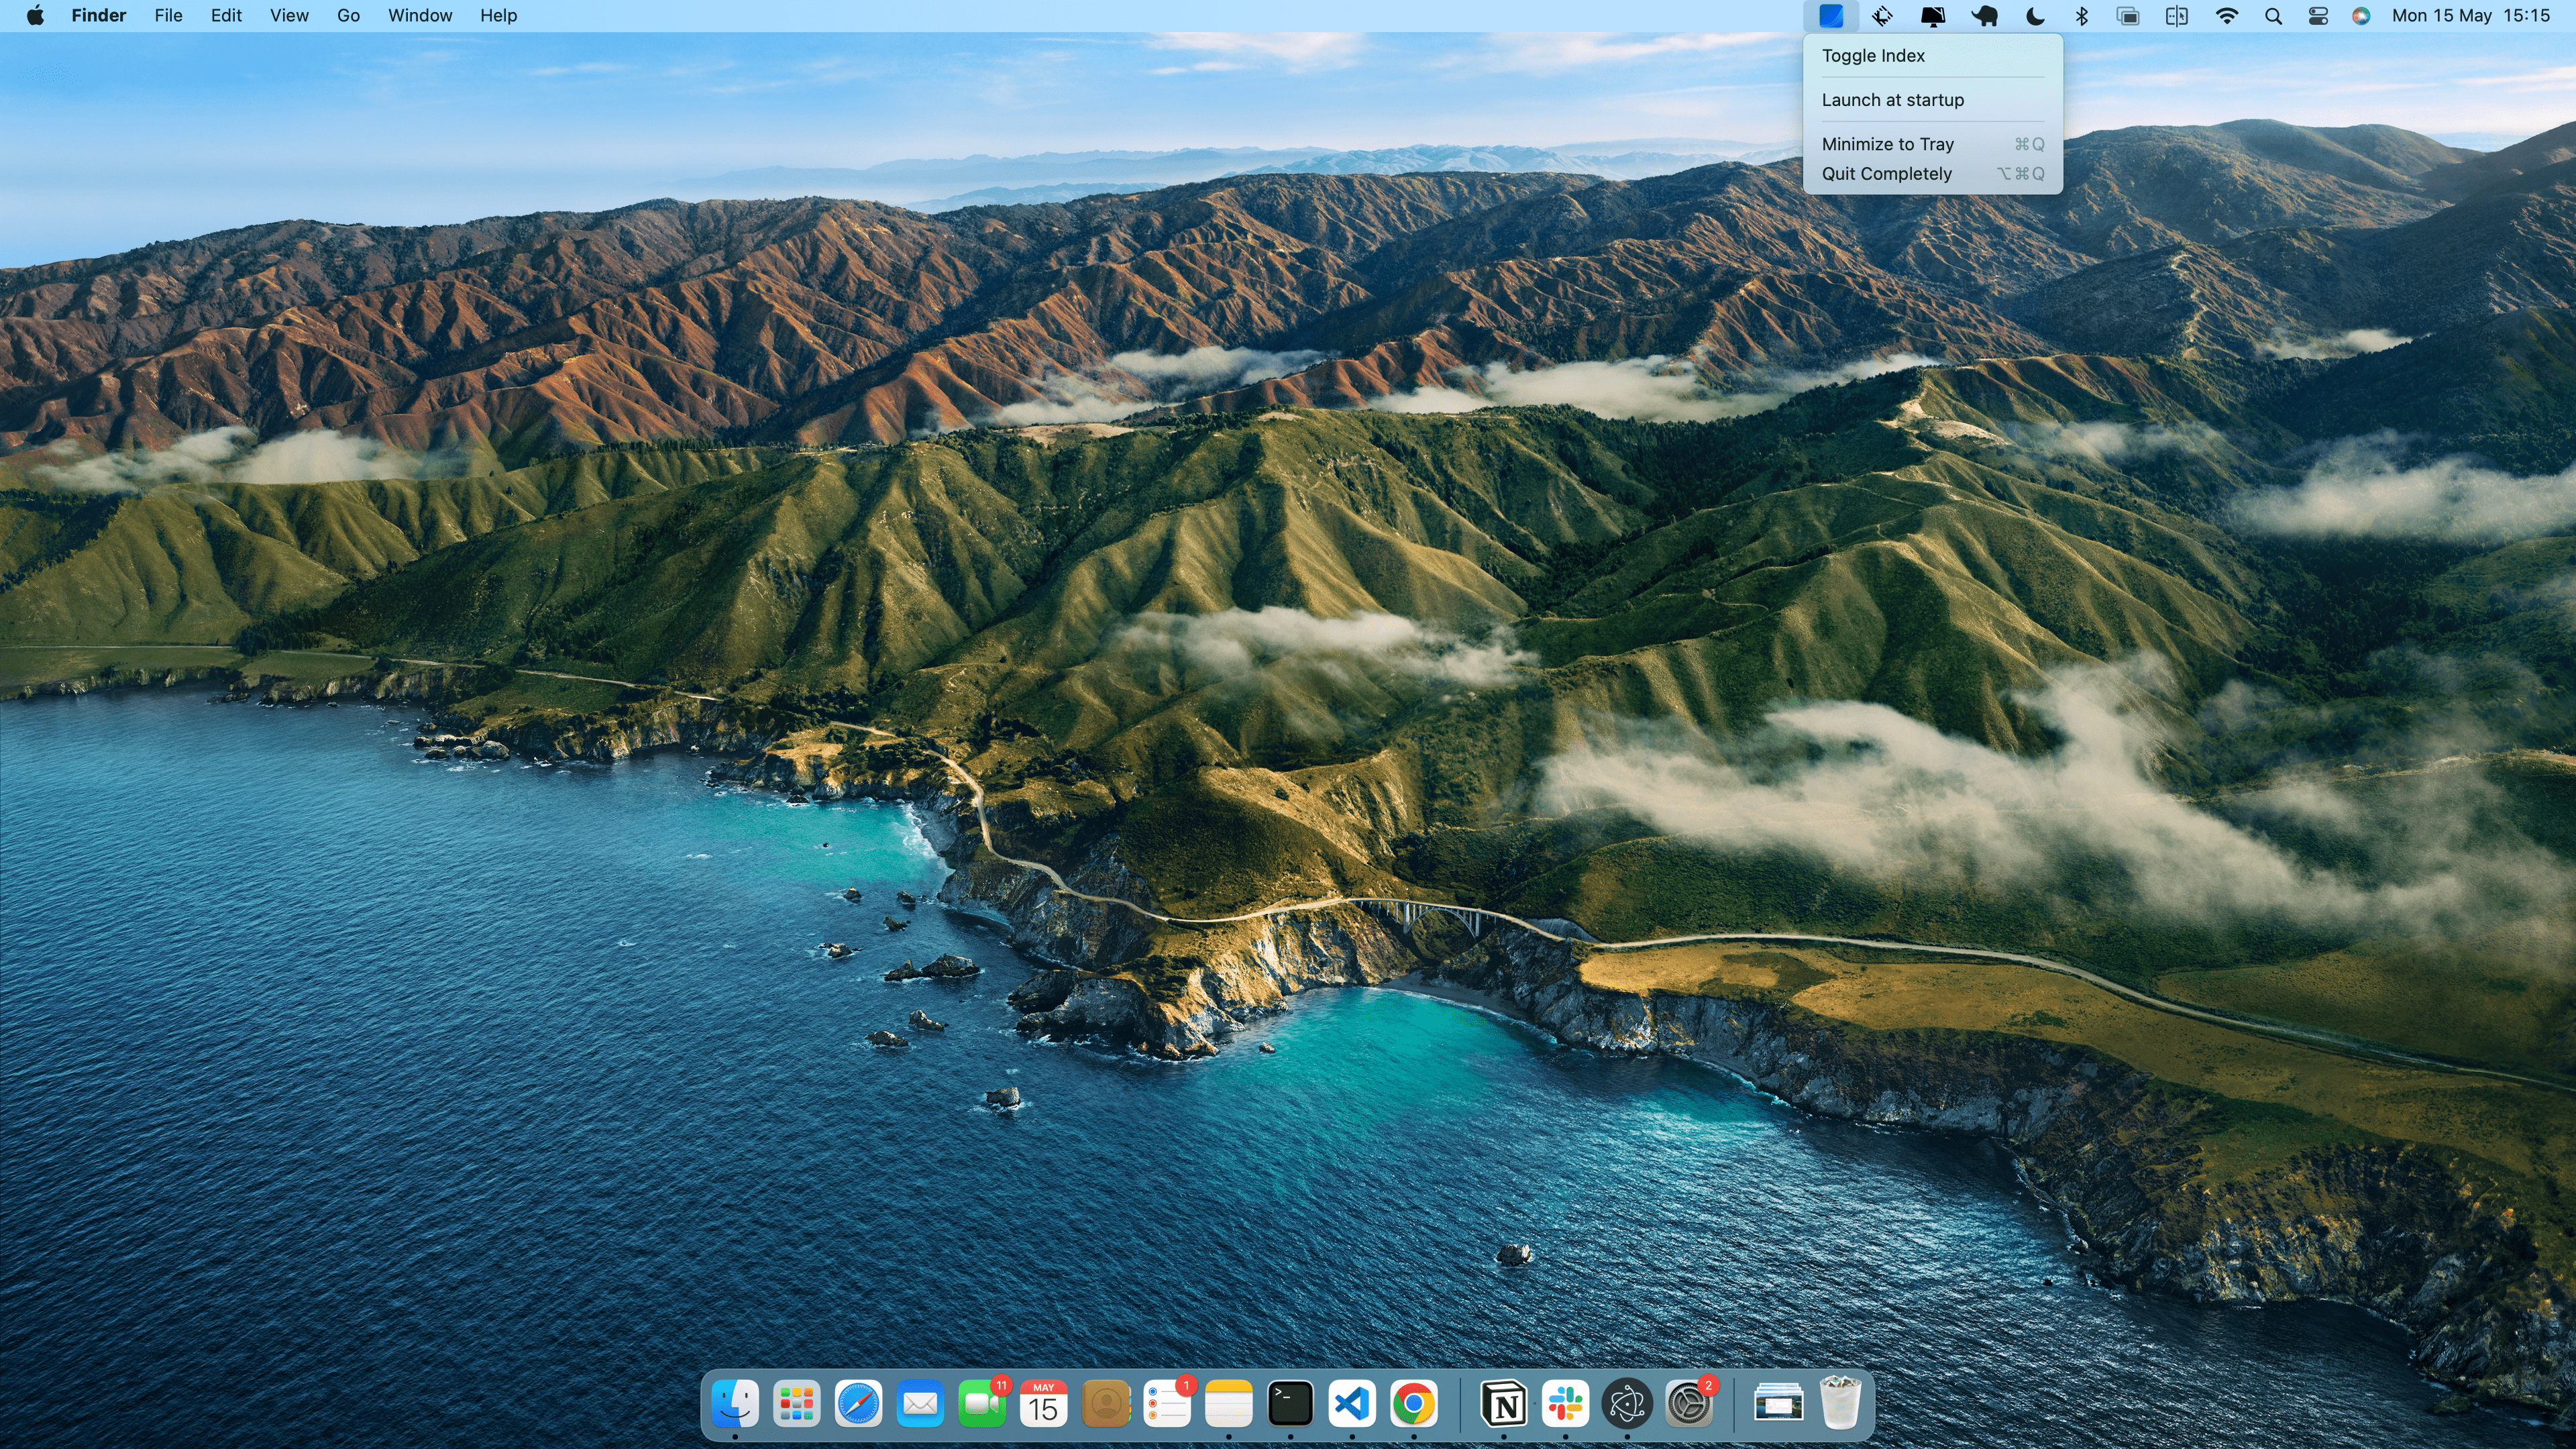The image size is (2576, 1449).
Task: Open VS Code from dock
Action: tap(1350, 1403)
